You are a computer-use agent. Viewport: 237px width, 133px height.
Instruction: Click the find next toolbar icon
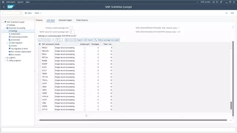53,40
